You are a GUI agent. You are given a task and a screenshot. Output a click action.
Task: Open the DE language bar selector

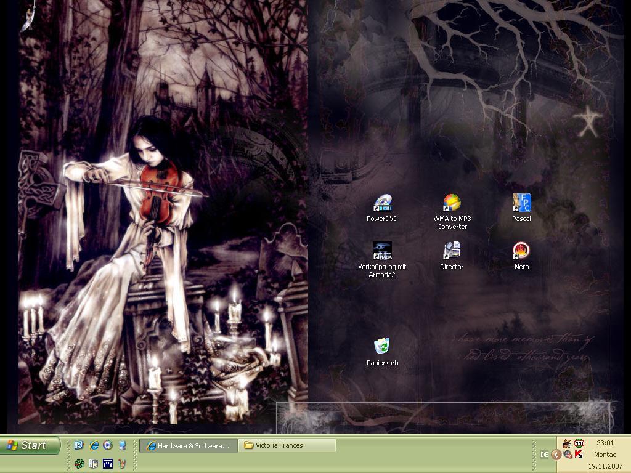pos(544,455)
